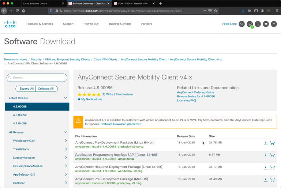Select release 4.9.00086 in sidebar
The width and height of the screenshot is (281, 188).
[x=37, y=106]
